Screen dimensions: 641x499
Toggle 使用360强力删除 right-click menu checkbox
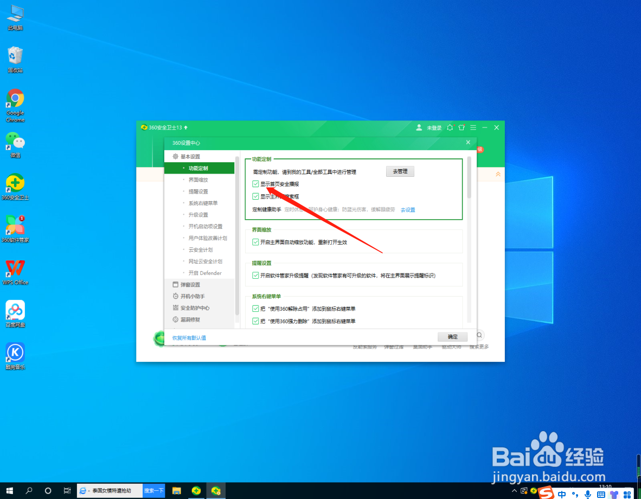(x=255, y=321)
